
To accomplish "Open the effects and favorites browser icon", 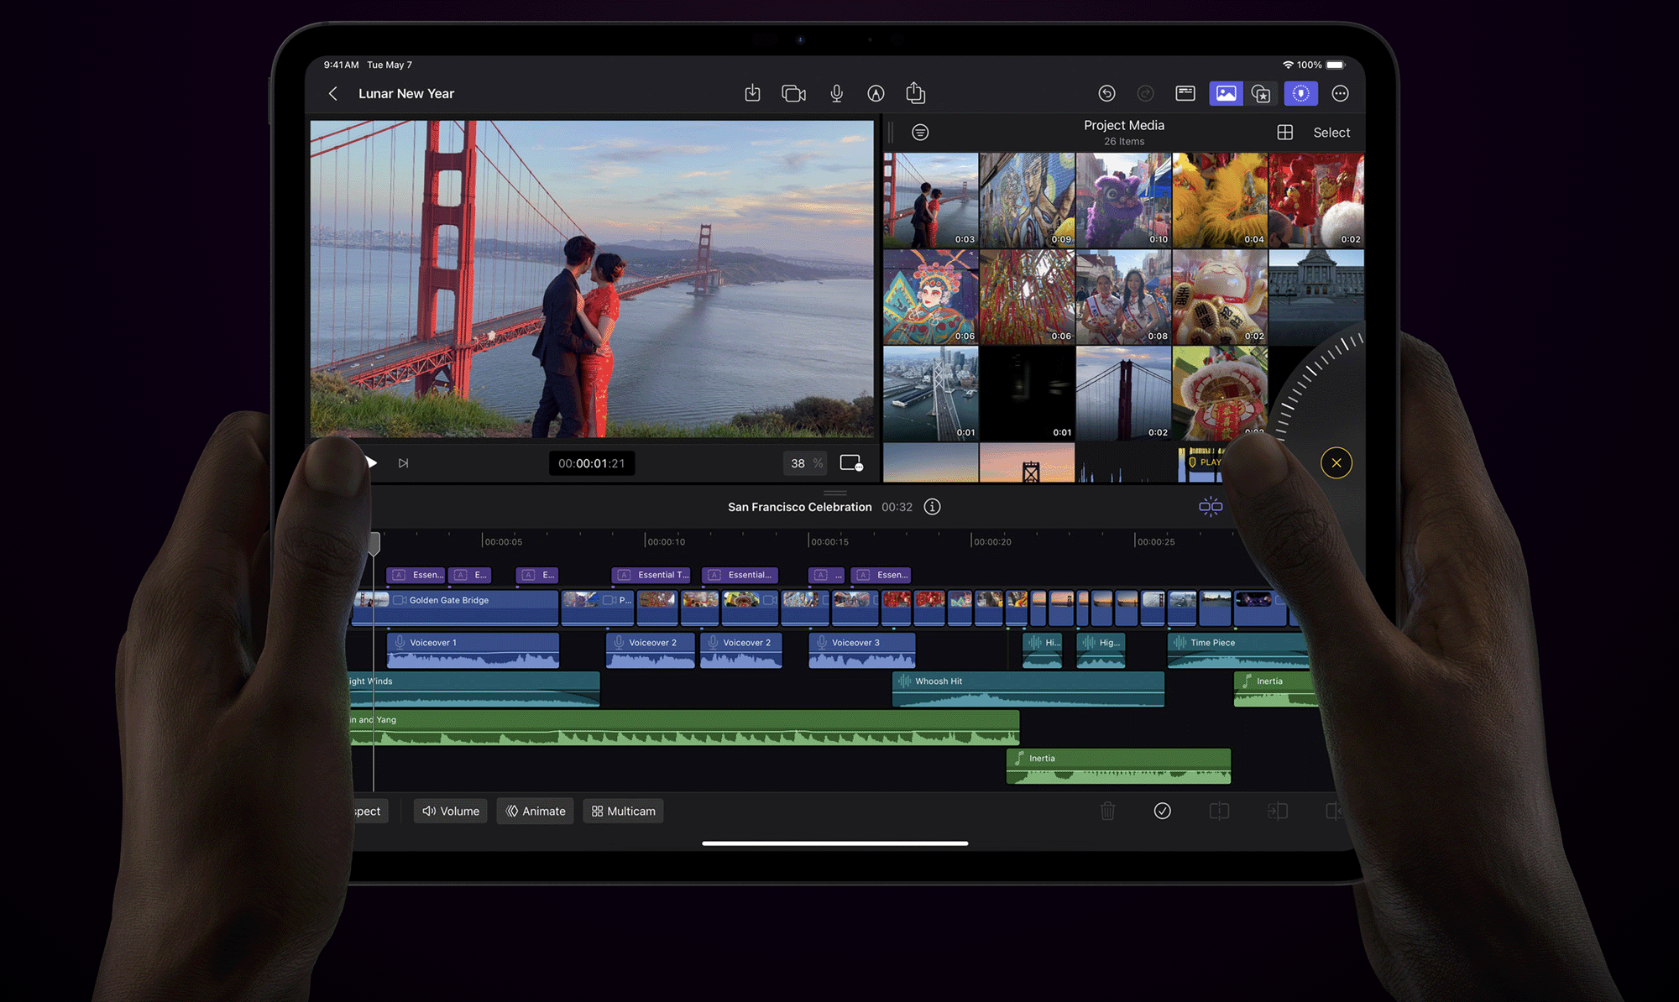I will [x=1261, y=93].
